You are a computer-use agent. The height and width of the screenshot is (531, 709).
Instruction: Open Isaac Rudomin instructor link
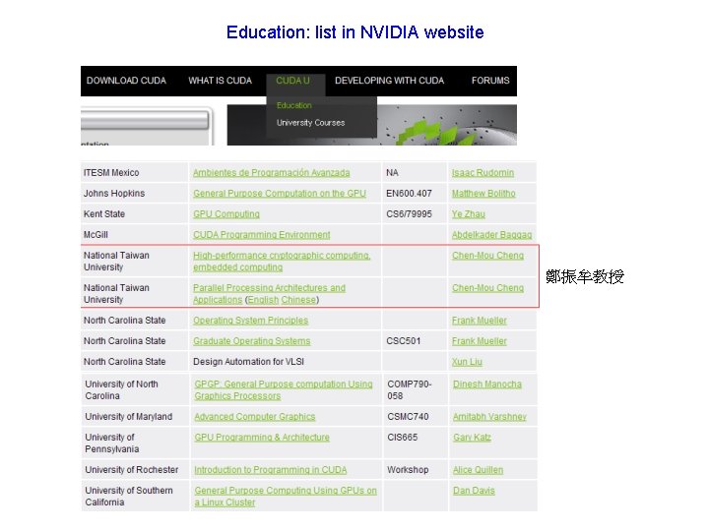tap(483, 173)
